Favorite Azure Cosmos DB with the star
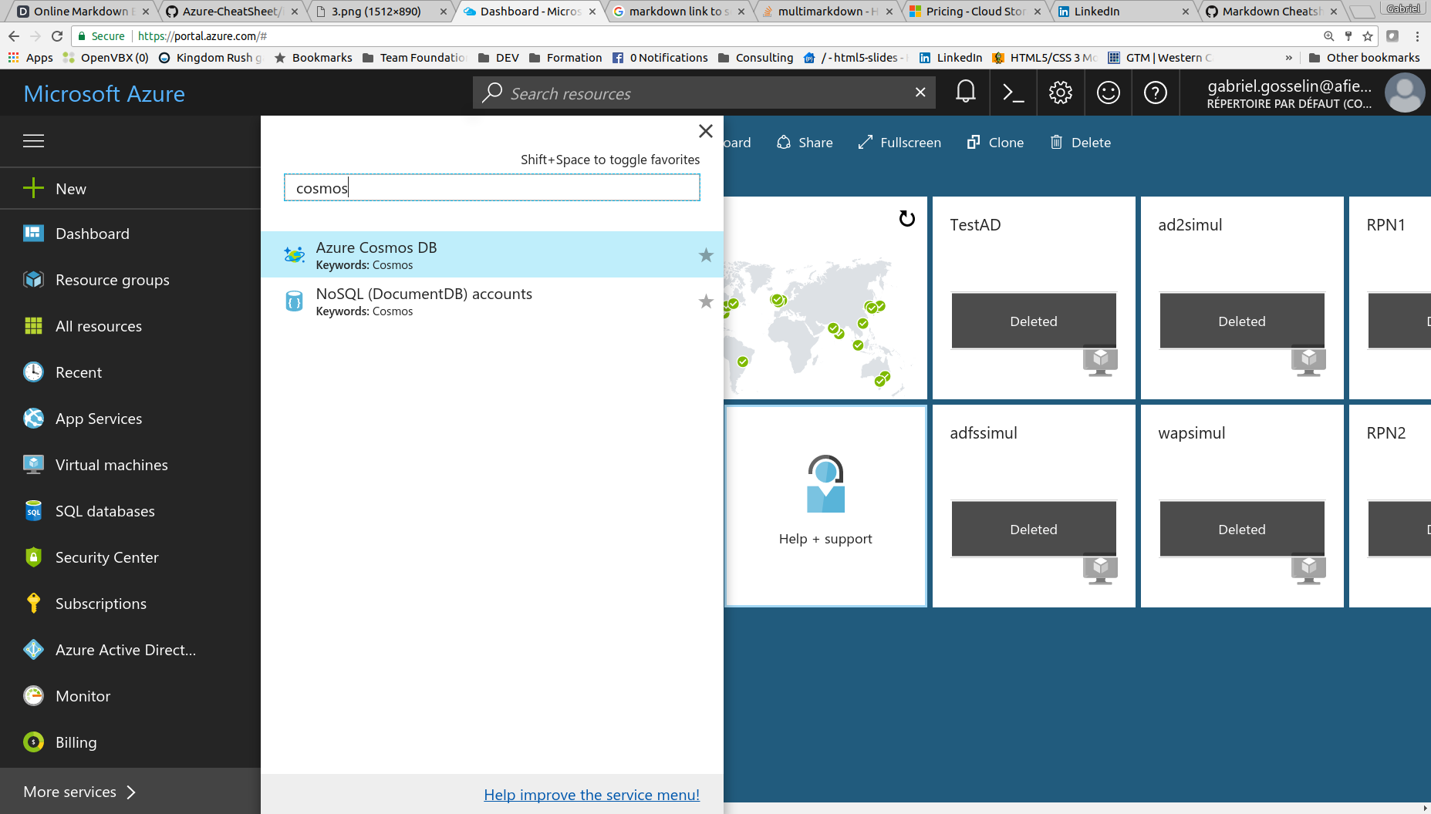Viewport: 1431px width, 814px height. pyautogui.click(x=705, y=255)
